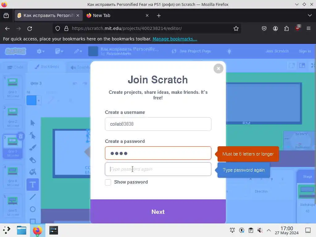The width and height of the screenshot is (316, 237).
Task: Switch to the Code tab
Action: click(x=15, y=67)
